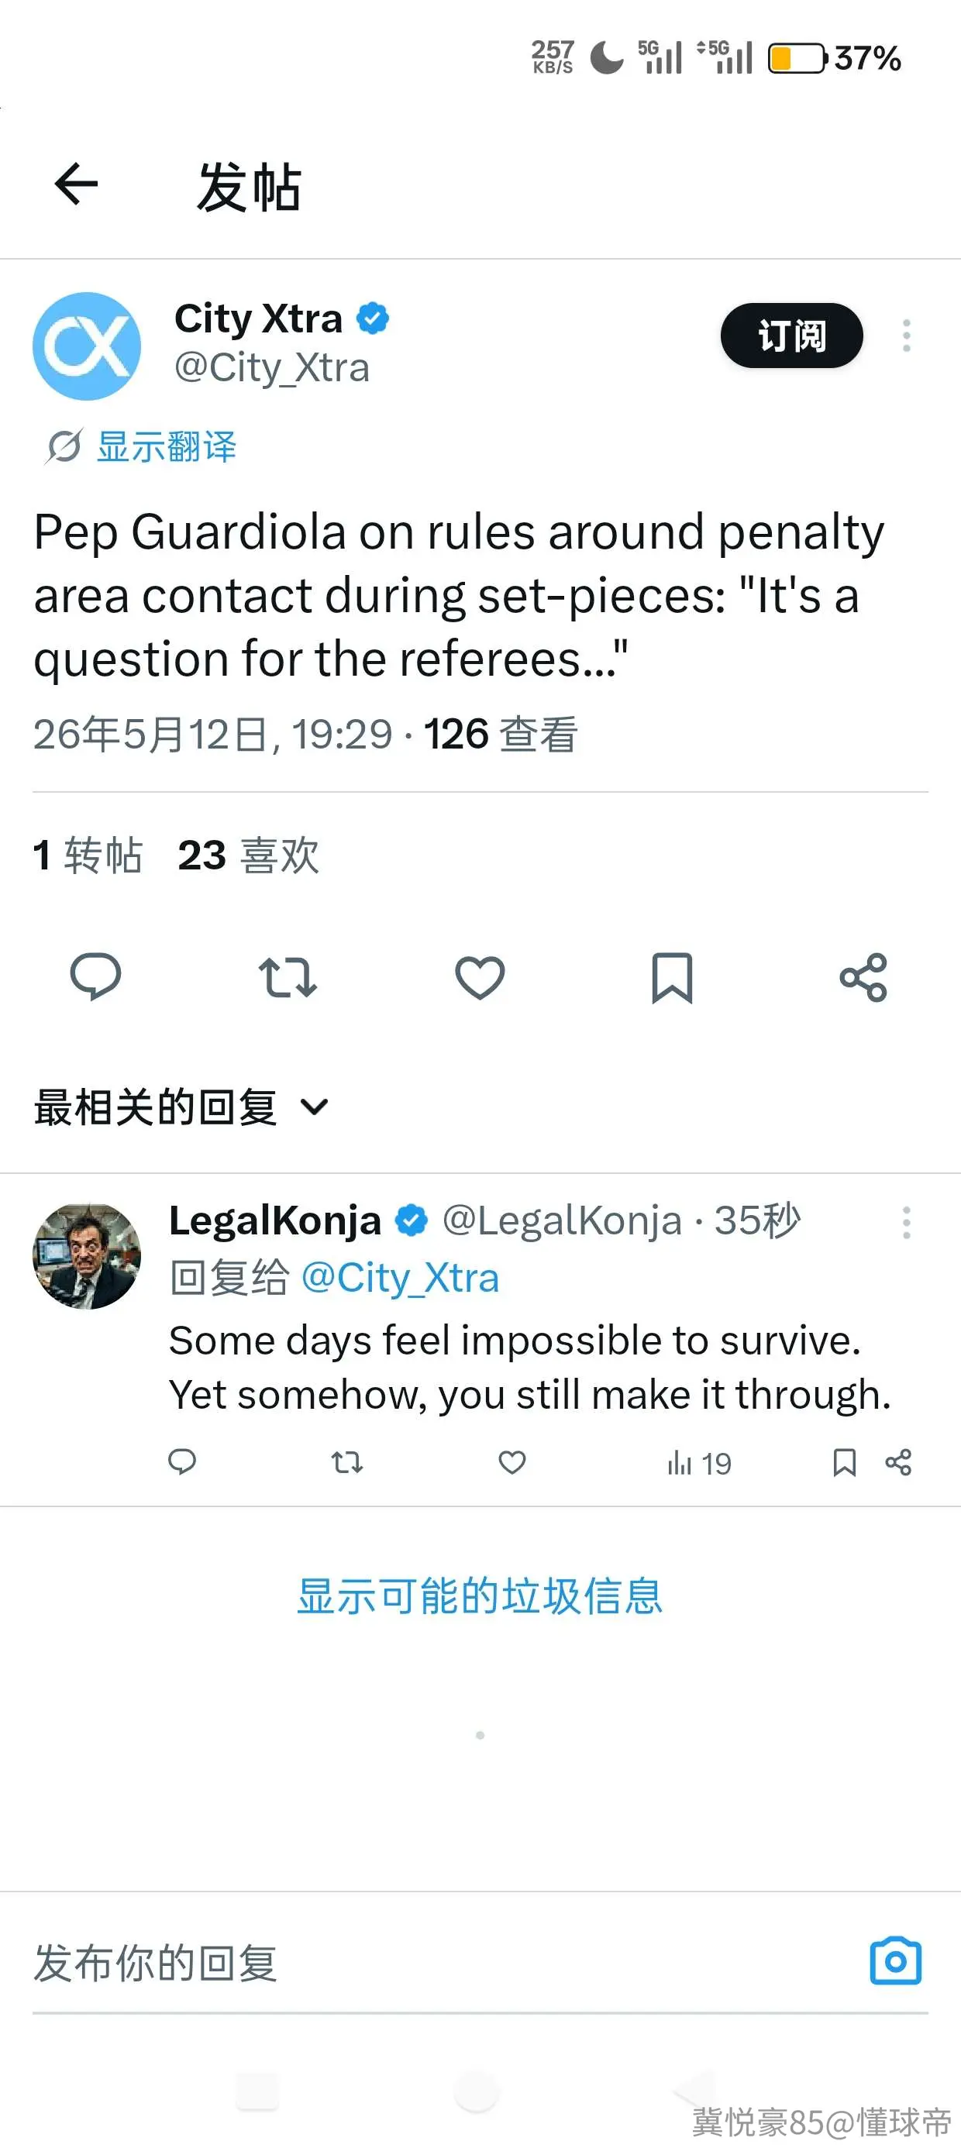Expand the 最相关的回复 sort dropdown
Viewport: 961px width, 2148px height.
point(181,1107)
